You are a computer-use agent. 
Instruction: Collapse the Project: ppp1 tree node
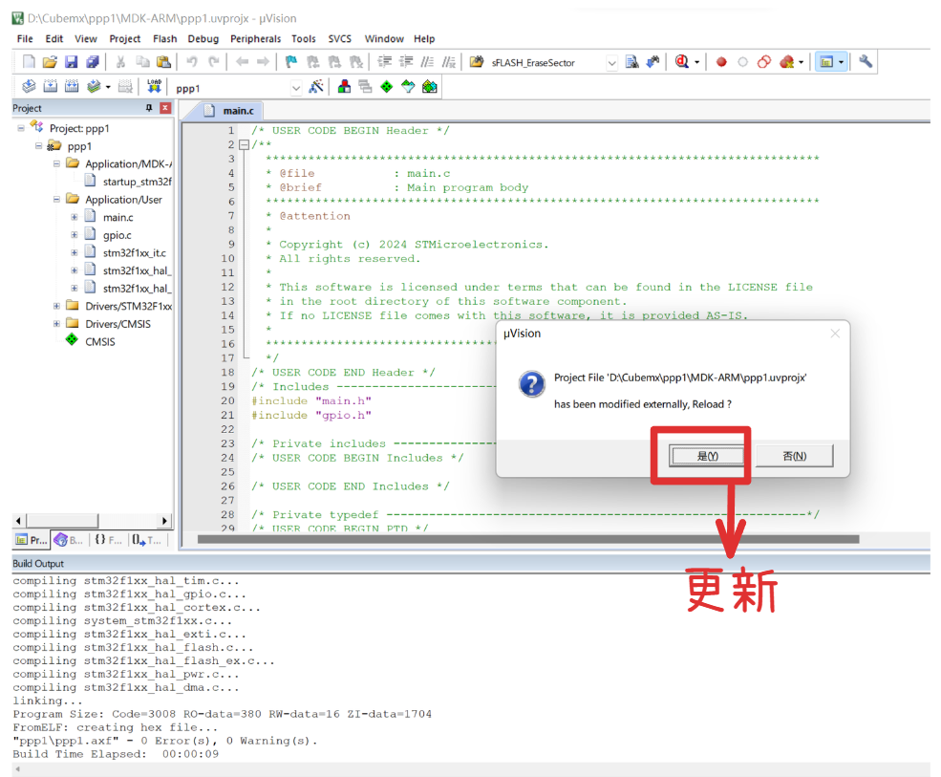point(21,128)
